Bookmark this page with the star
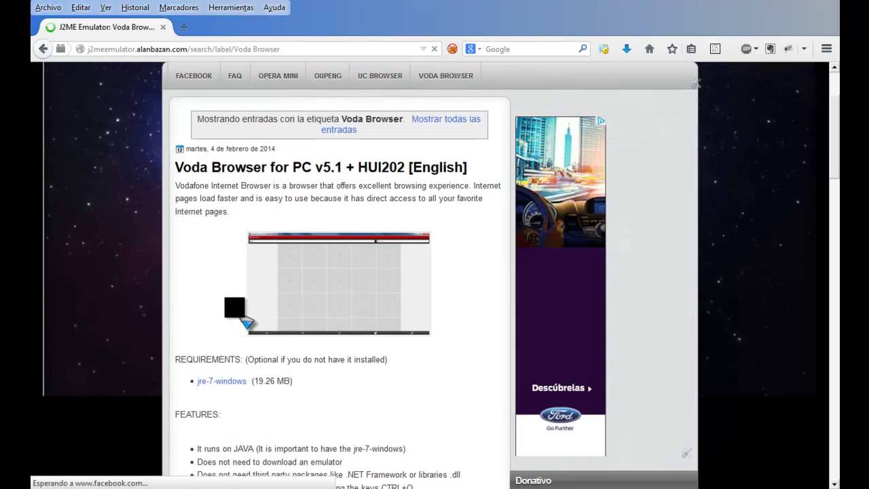 [672, 49]
